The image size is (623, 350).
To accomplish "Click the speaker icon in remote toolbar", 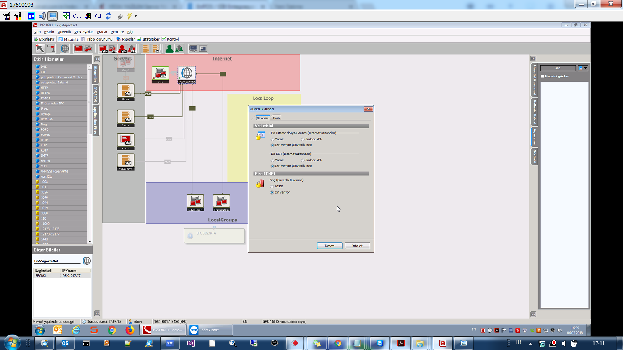I will [x=42, y=16].
